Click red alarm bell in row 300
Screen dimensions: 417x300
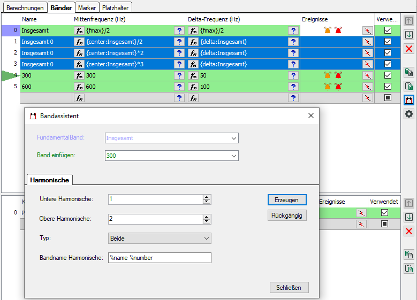coord(338,75)
